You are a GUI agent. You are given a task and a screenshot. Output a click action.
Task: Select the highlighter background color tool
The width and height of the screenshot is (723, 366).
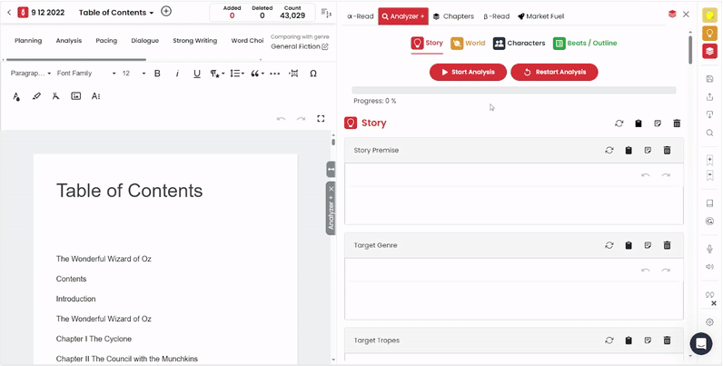[36, 96]
